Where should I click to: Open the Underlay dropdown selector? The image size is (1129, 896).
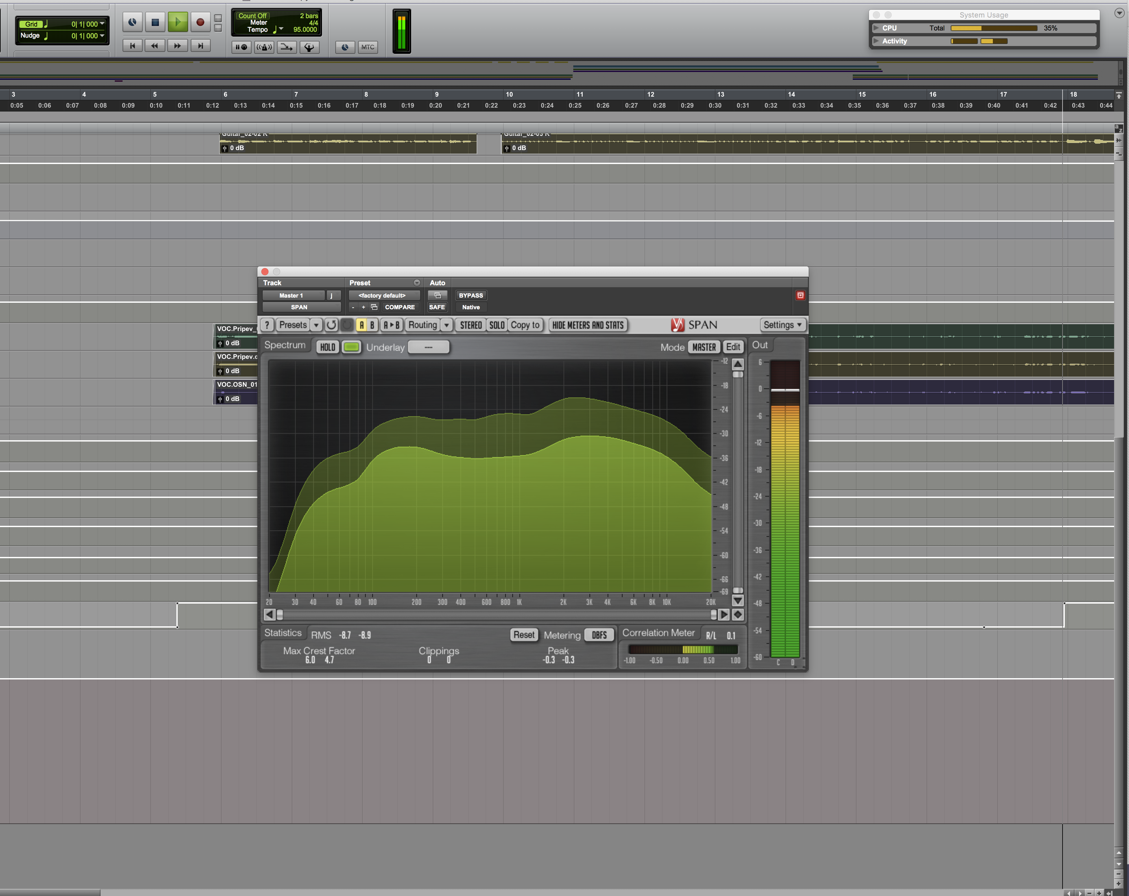428,347
